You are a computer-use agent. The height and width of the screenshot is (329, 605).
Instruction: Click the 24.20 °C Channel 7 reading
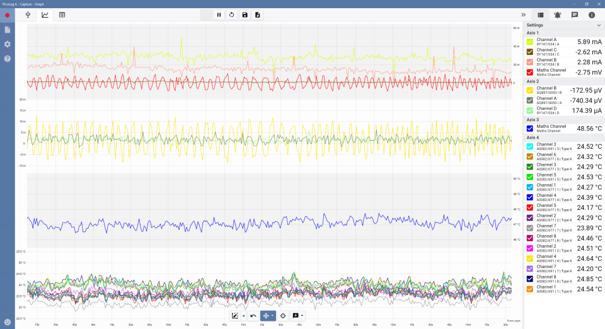(589, 269)
